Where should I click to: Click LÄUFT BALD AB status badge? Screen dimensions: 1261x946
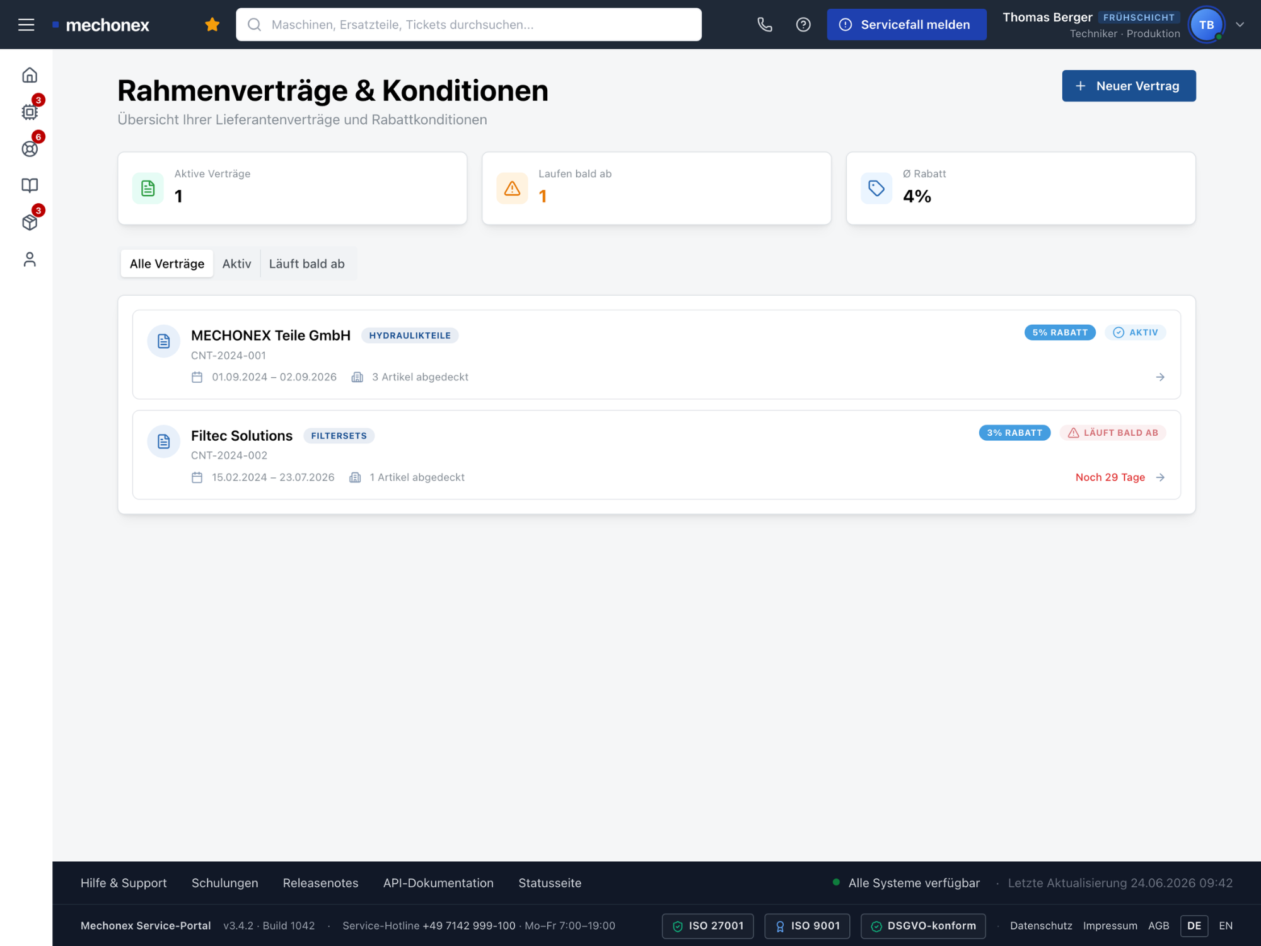(1112, 433)
